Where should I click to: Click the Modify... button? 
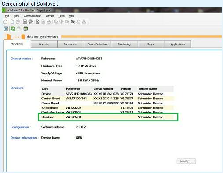point(186,162)
